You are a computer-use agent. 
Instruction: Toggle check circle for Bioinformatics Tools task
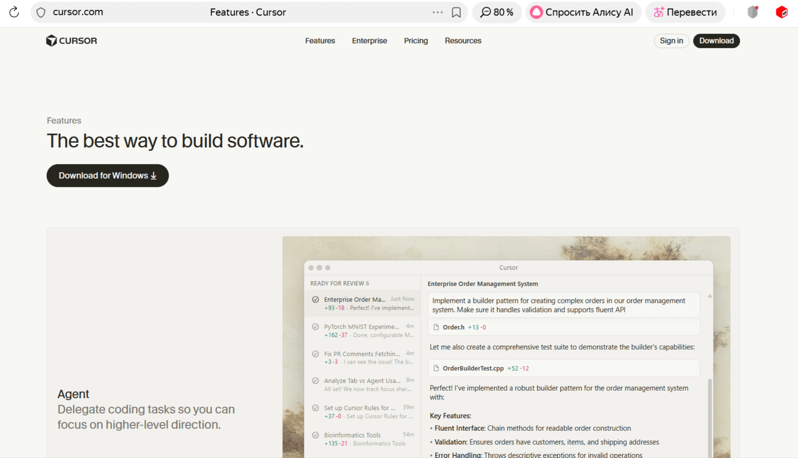click(315, 435)
